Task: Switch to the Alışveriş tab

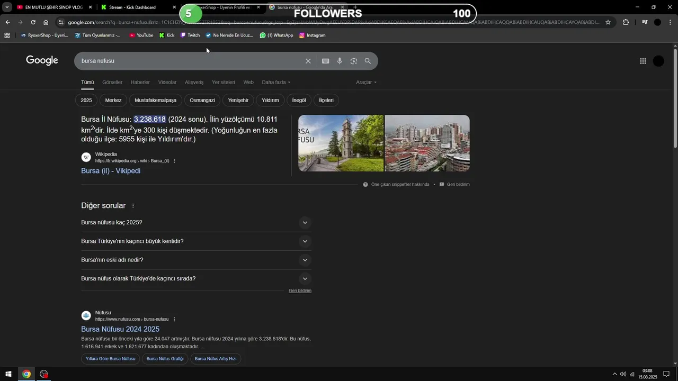Action: [x=194, y=83]
